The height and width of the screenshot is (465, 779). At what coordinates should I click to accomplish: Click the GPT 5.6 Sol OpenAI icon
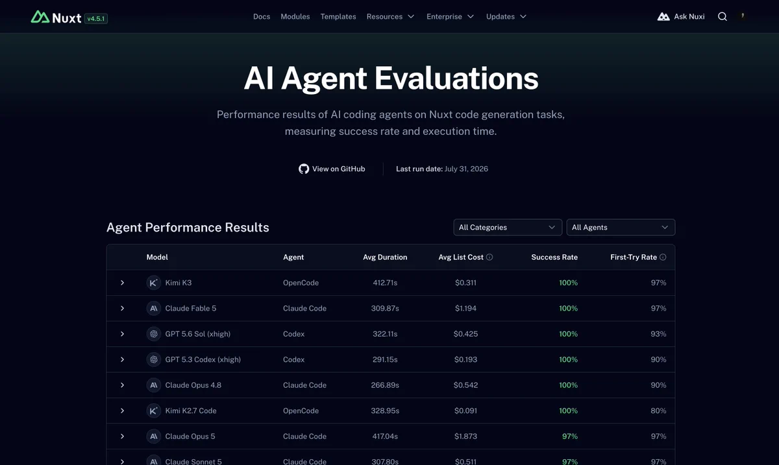153,334
